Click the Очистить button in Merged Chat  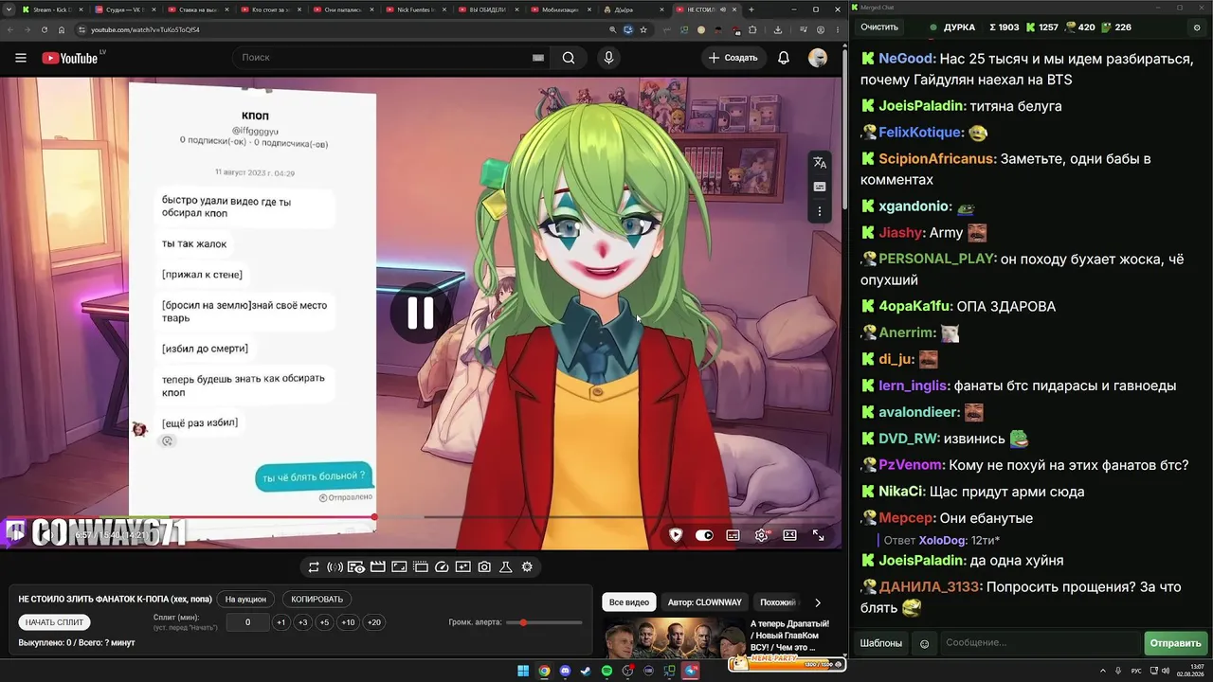click(878, 27)
